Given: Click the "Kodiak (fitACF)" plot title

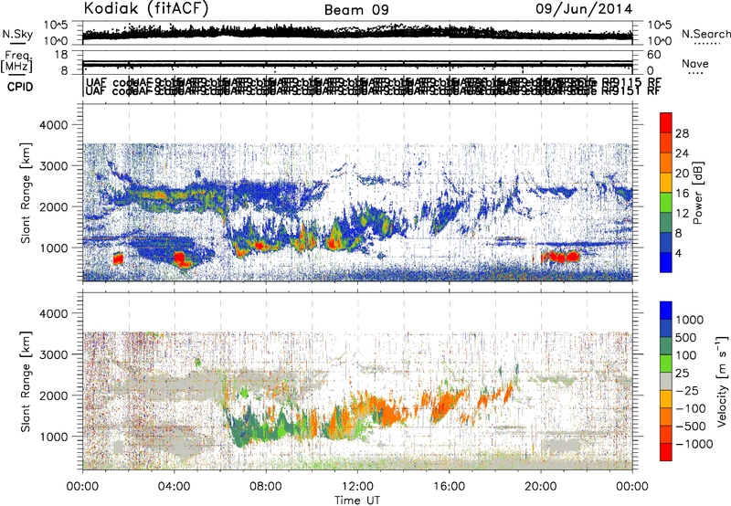Looking at the screenshot, I should pyautogui.click(x=146, y=8).
